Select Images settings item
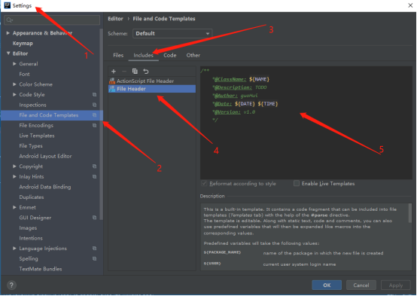417x296 pixels. pos(28,228)
